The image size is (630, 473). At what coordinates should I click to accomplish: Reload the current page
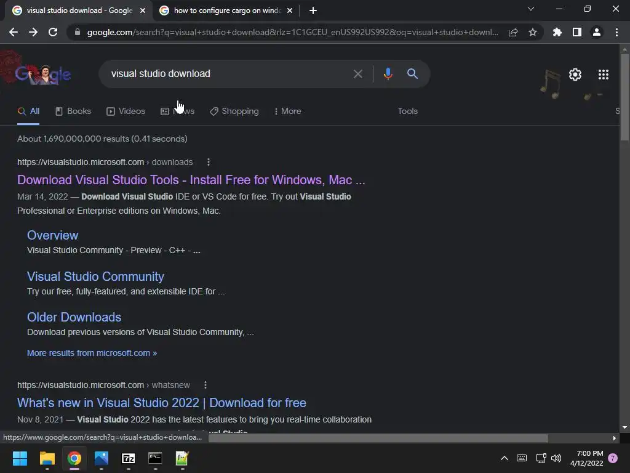tap(53, 32)
